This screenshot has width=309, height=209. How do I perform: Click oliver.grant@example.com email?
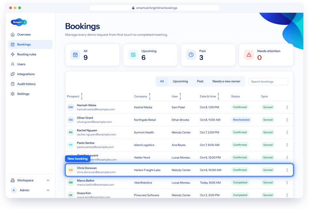94,122
